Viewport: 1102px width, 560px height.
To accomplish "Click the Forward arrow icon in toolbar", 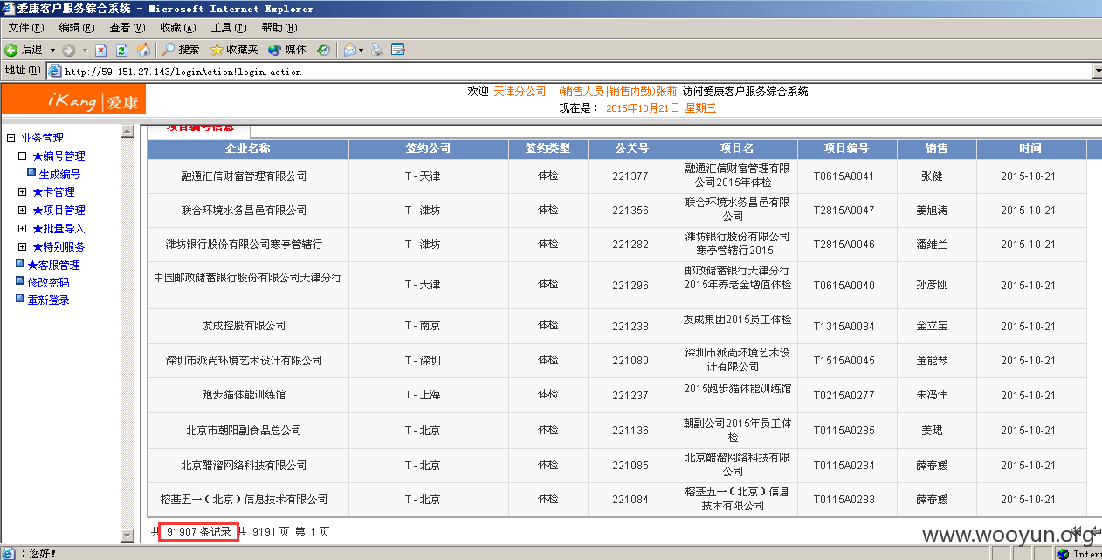I will (x=68, y=50).
